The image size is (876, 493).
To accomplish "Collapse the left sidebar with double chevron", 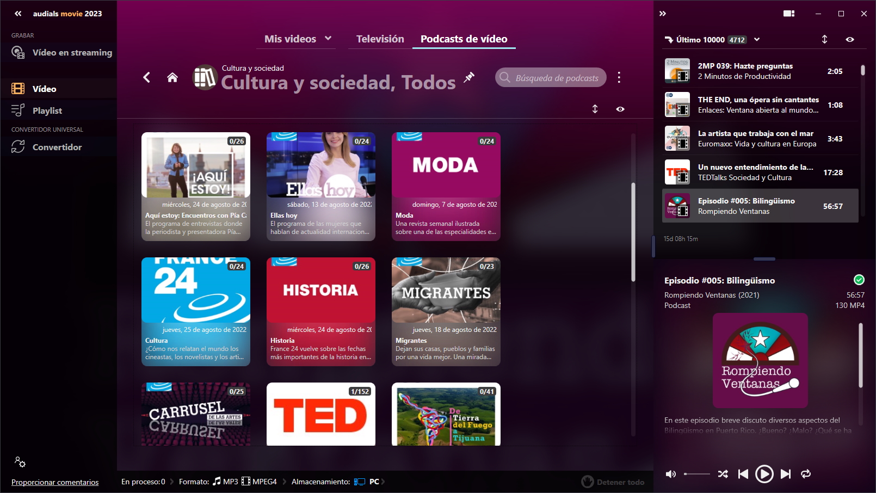I will point(18,14).
